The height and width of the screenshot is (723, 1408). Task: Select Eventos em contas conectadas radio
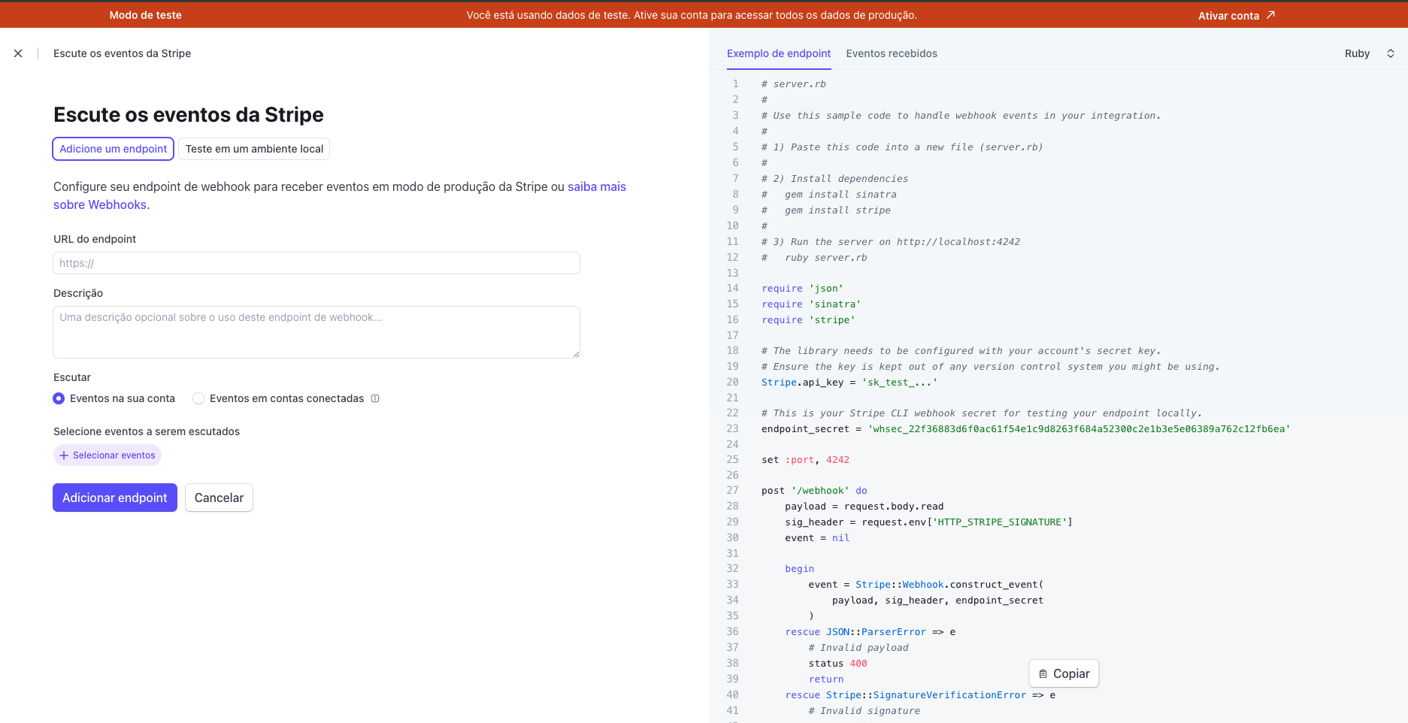pyautogui.click(x=198, y=398)
